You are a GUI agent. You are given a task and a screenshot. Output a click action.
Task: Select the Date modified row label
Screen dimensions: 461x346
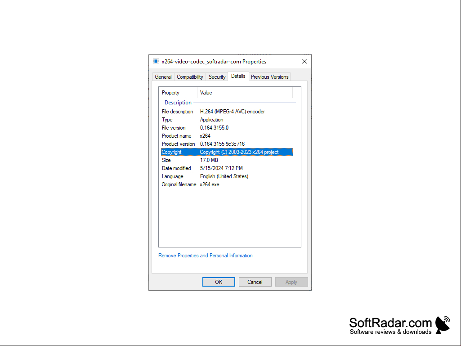click(176, 168)
